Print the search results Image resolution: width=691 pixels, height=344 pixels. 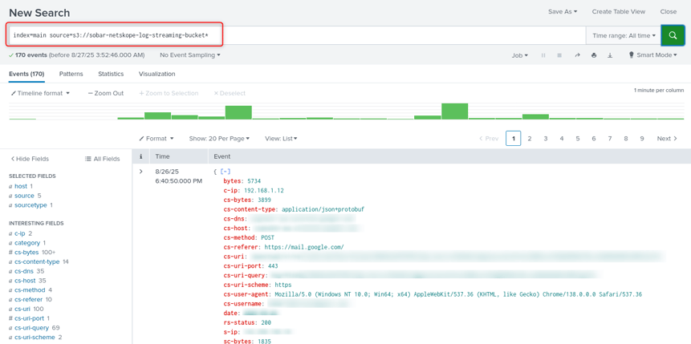coord(594,55)
